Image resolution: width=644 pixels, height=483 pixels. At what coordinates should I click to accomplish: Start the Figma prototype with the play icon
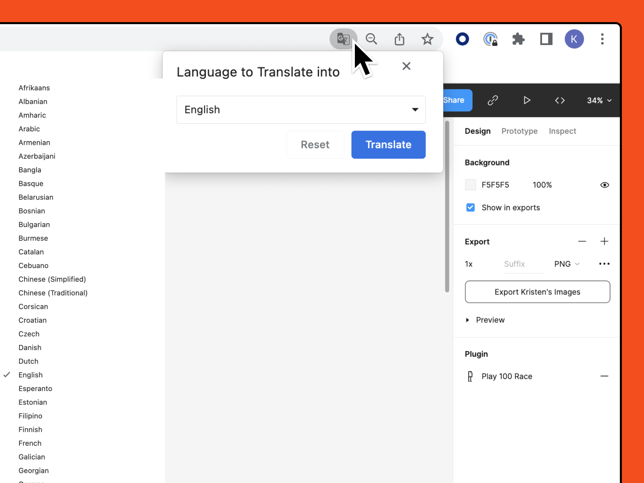(x=527, y=100)
